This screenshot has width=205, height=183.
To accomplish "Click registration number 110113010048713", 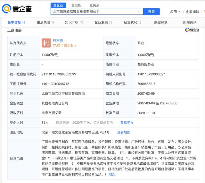I will 55,84.
